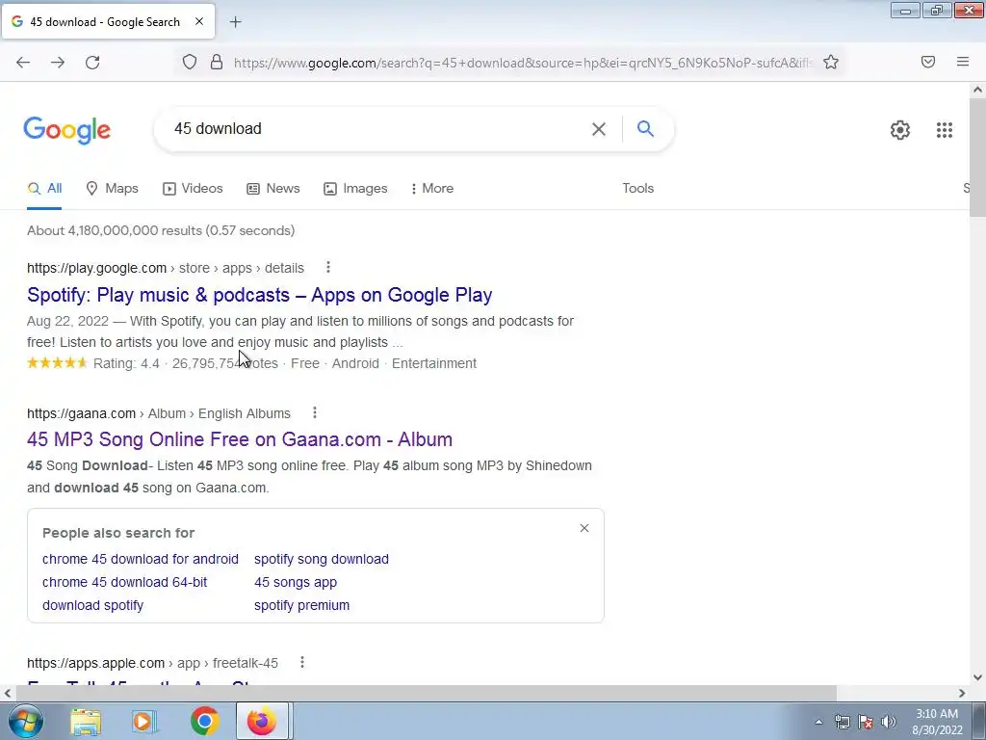This screenshot has width=986, height=740.
Task: Dismiss the People also search for box
Action: (584, 528)
